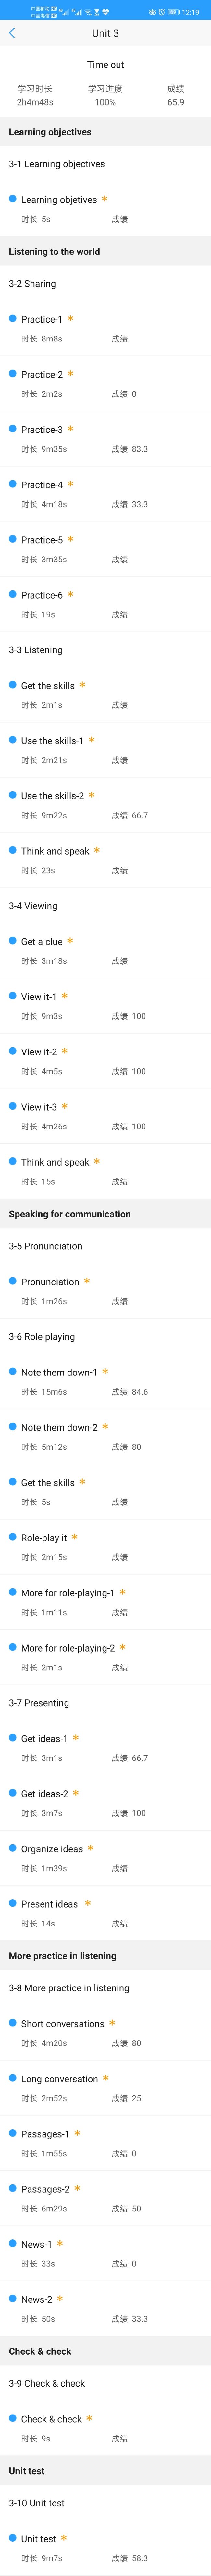Open the Check & check item

tap(105, 2428)
